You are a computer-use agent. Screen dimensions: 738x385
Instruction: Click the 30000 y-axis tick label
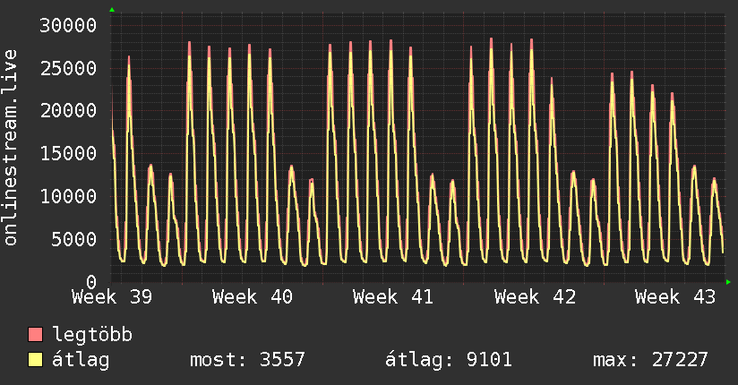coord(68,25)
